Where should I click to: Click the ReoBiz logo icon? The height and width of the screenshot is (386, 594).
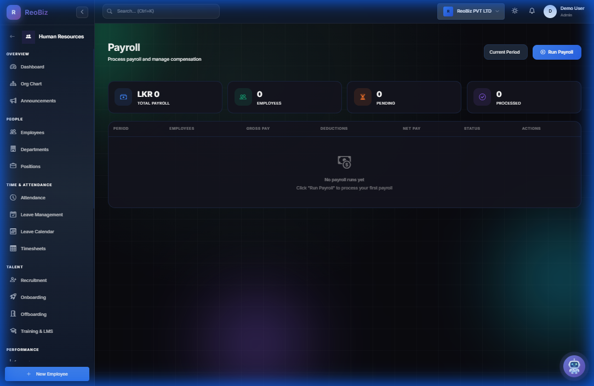click(13, 12)
